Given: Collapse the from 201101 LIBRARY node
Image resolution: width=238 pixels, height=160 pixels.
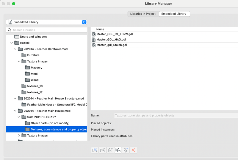Looking at the screenshot, I should [19, 117].
